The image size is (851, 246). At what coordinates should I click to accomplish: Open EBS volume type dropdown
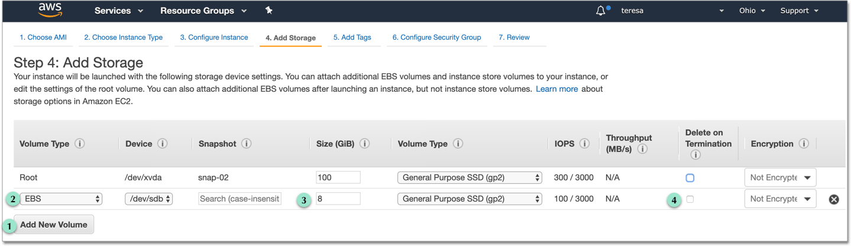(x=61, y=199)
